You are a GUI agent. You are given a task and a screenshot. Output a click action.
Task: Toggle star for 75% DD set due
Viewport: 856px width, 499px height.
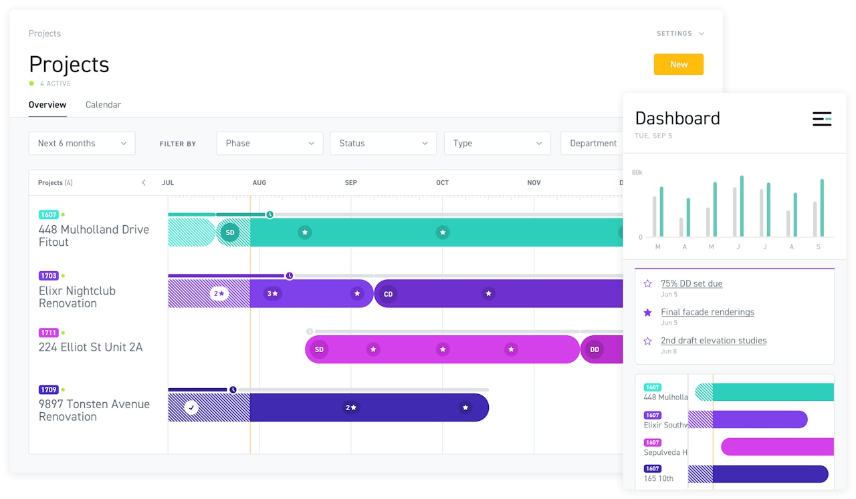point(647,284)
